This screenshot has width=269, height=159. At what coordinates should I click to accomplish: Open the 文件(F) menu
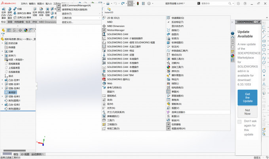24,4
